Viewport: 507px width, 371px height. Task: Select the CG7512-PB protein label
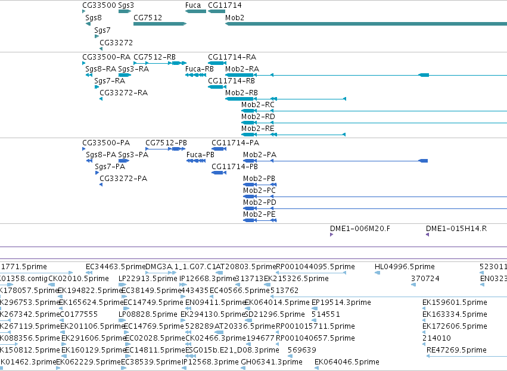(x=166, y=143)
